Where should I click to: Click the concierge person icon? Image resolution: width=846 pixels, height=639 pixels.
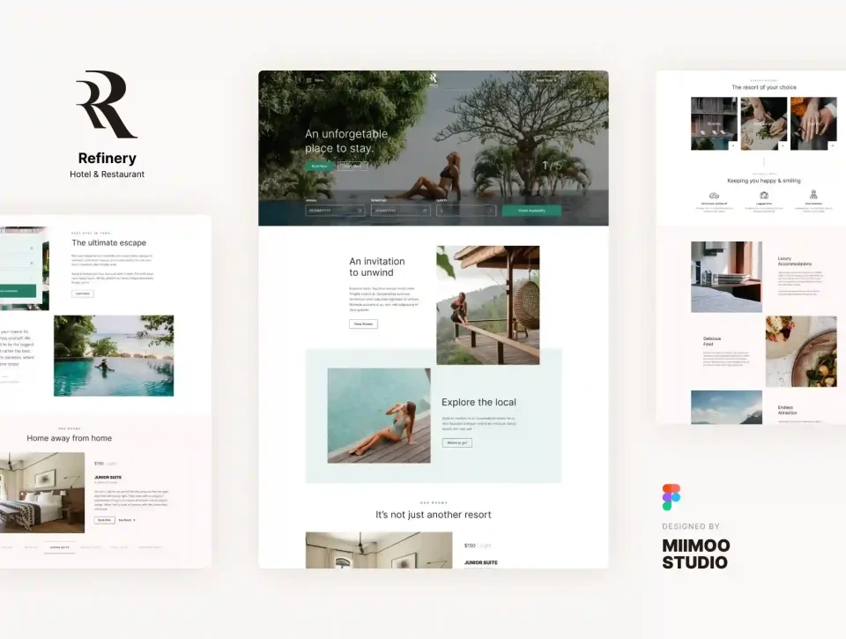click(x=813, y=195)
